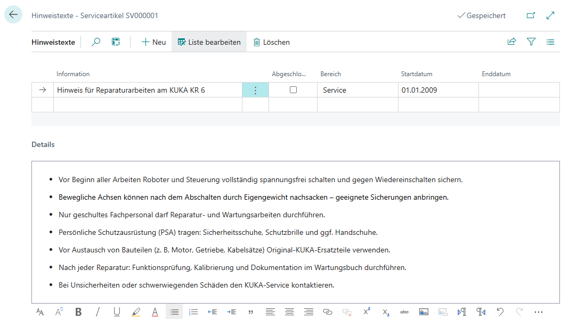
Task: Open the search magnifier in toolbar
Action: [x=96, y=42]
